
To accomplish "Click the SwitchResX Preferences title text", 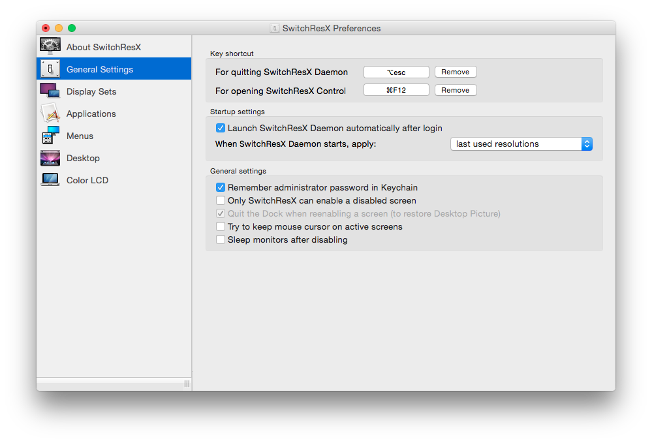I will pos(332,28).
